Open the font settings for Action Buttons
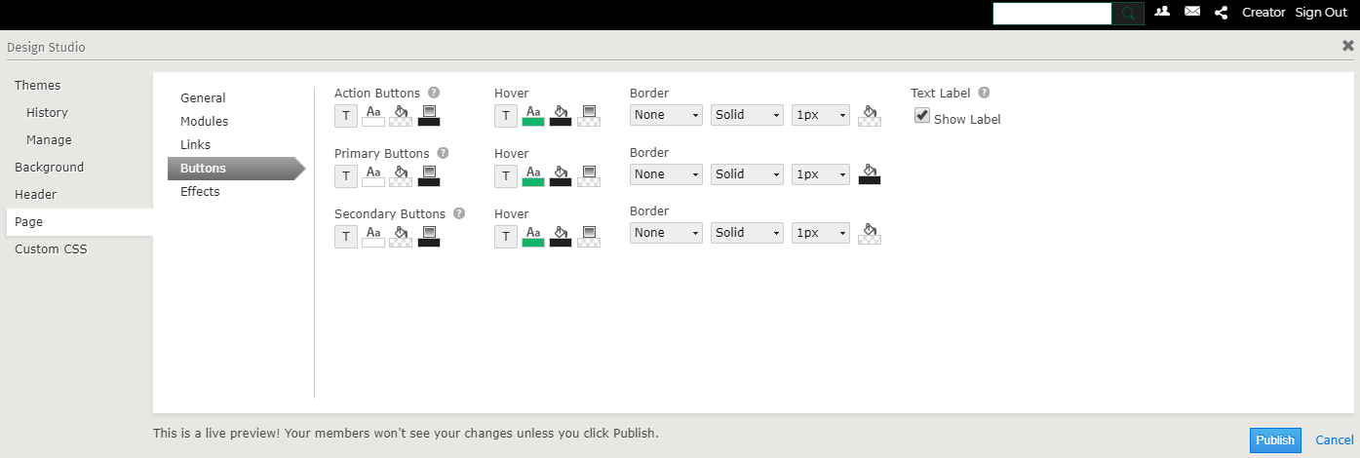Viewport: 1360px width, 458px height. [346, 116]
